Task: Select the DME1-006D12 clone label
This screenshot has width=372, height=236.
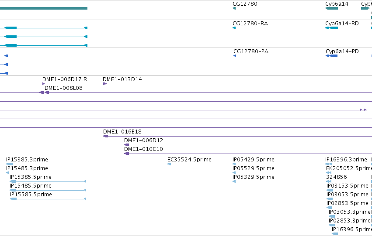Action: tap(143, 140)
